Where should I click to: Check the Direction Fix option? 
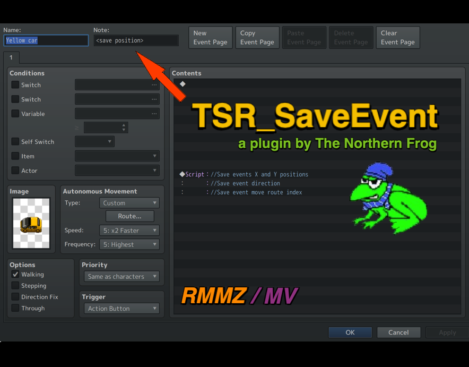pos(15,297)
